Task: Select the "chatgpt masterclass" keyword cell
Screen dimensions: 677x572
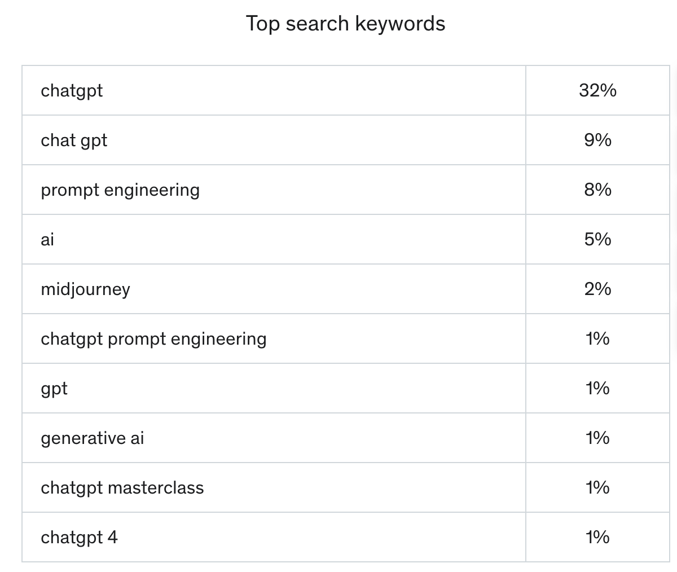Action: coord(122,487)
